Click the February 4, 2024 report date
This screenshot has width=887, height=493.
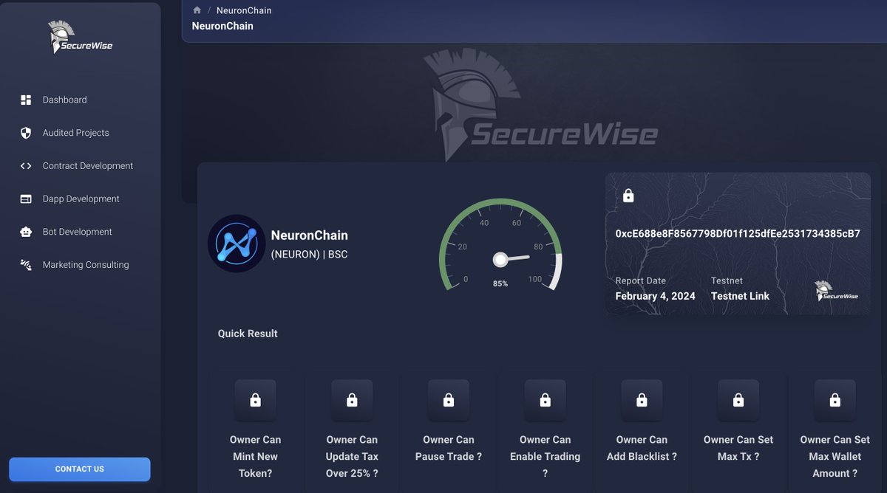pos(655,296)
